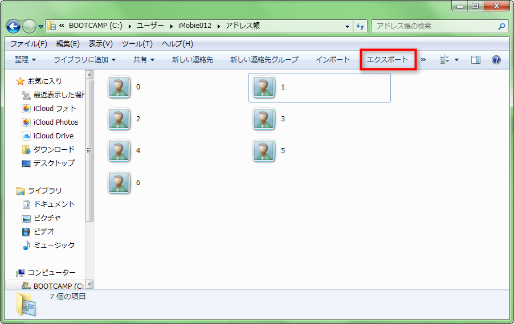This screenshot has width=514, height=324.
Task: Click the search magnifier icon
Action: tap(501, 26)
